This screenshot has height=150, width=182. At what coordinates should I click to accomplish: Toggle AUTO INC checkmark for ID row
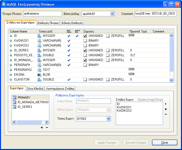point(77,36)
